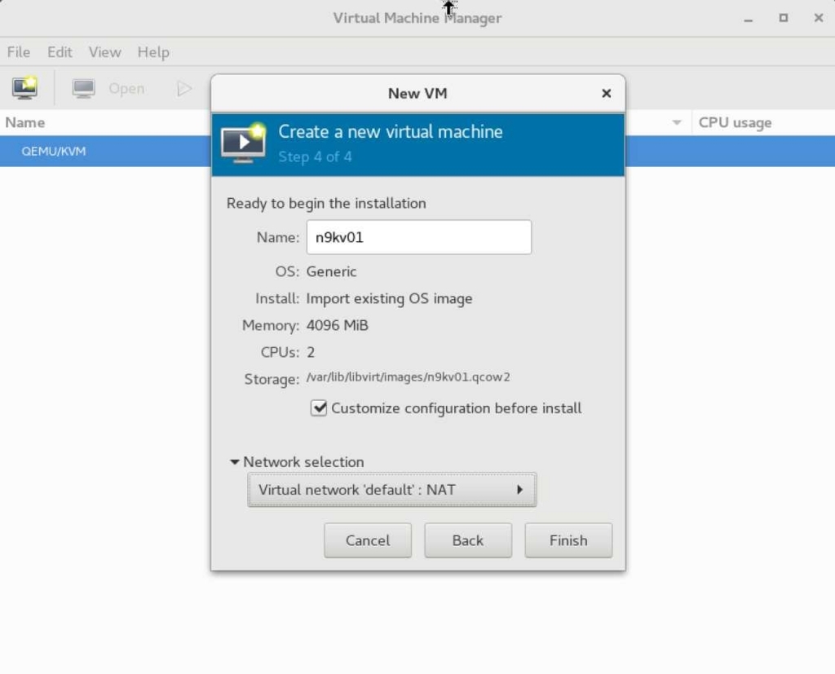This screenshot has width=835, height=674.
Task: Collapse the Network selection expander
Action: click(x=234, y=462)
